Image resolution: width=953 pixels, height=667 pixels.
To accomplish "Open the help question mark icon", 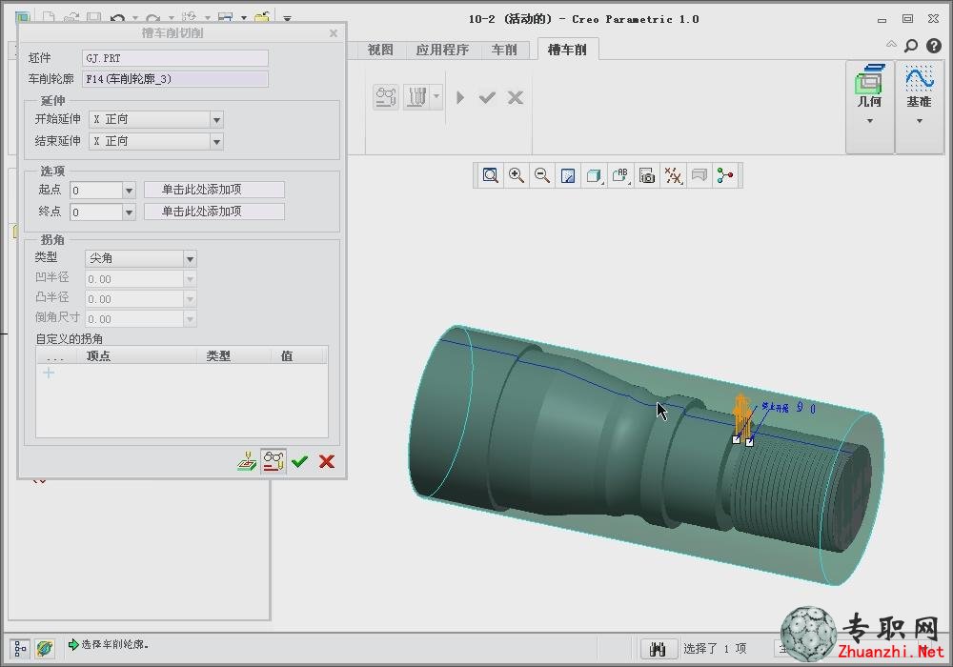I will 934,46.
